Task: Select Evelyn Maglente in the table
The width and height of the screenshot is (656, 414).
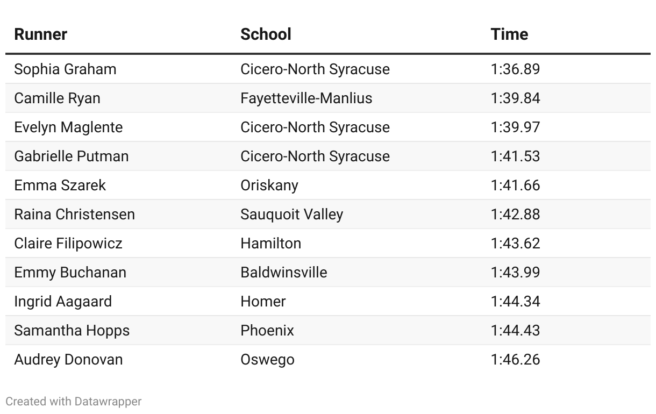Action: pyautogui.click(x=68, y=127)
